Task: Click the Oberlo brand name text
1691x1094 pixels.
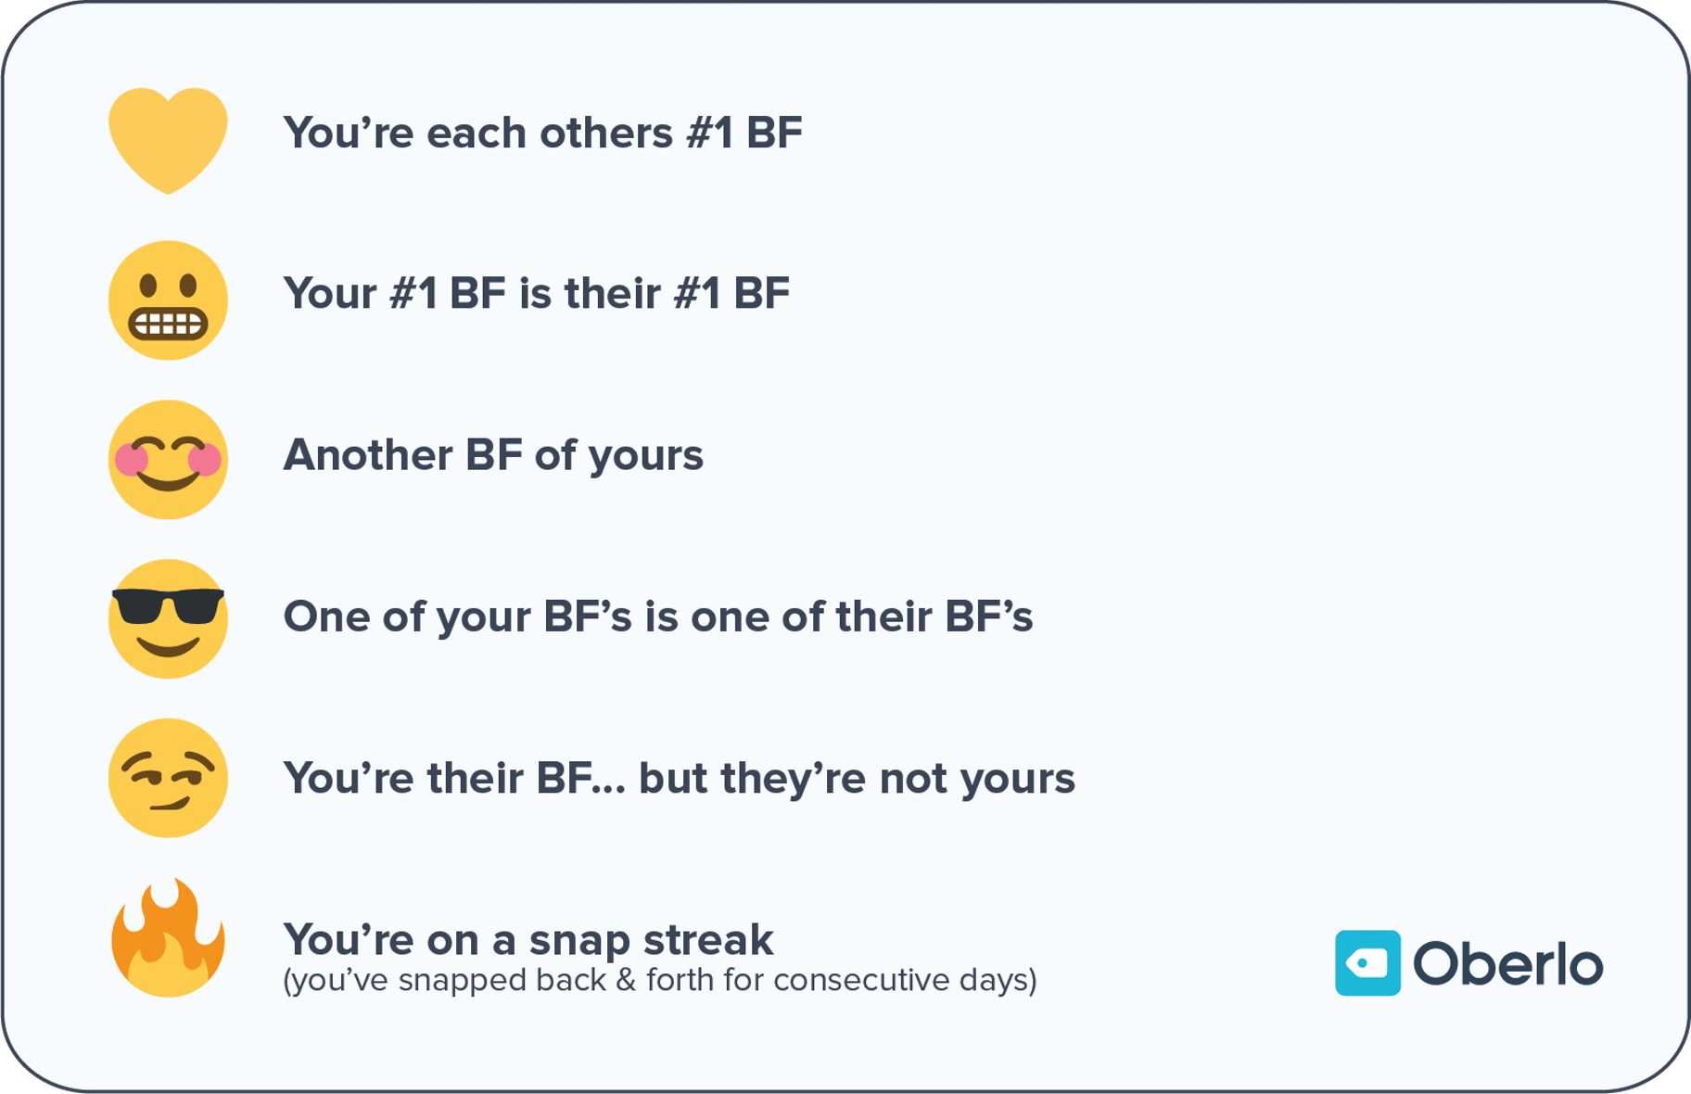Action: click(1508, 964)
